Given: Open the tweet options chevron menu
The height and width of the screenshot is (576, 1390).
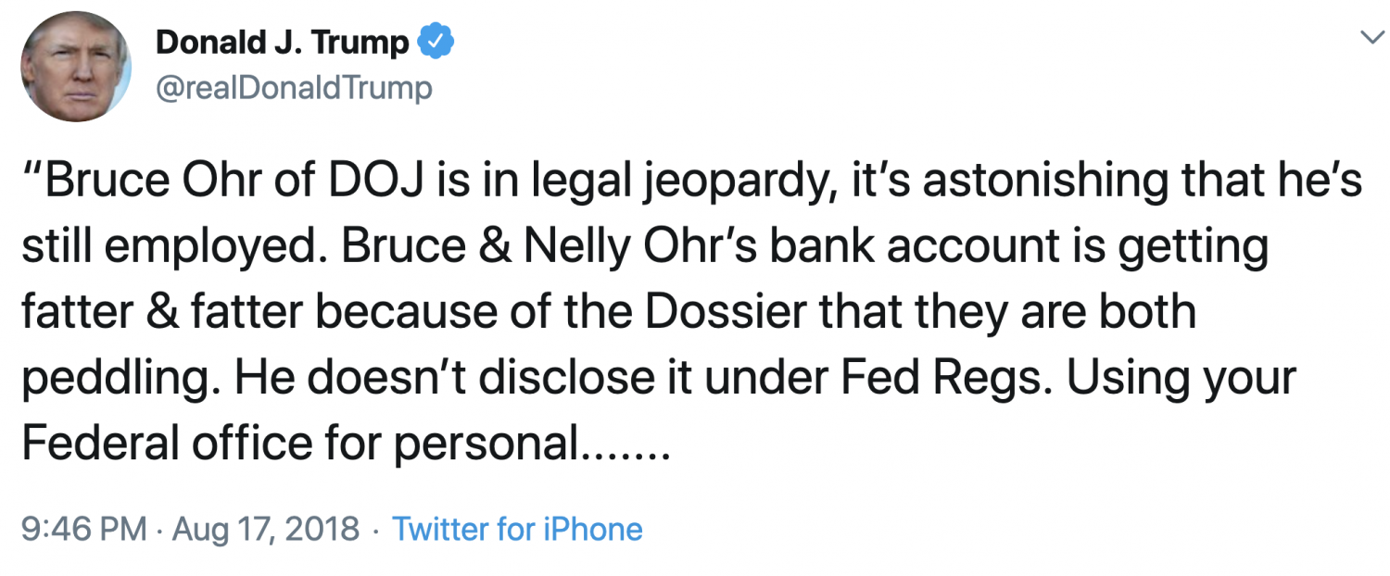Looking at the screenshot, I should coord(1369,37).
